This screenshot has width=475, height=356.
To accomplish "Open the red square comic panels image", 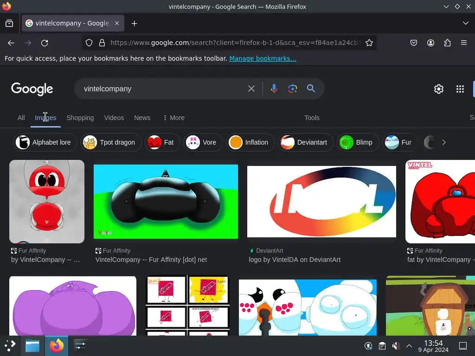I will point(187,305).
